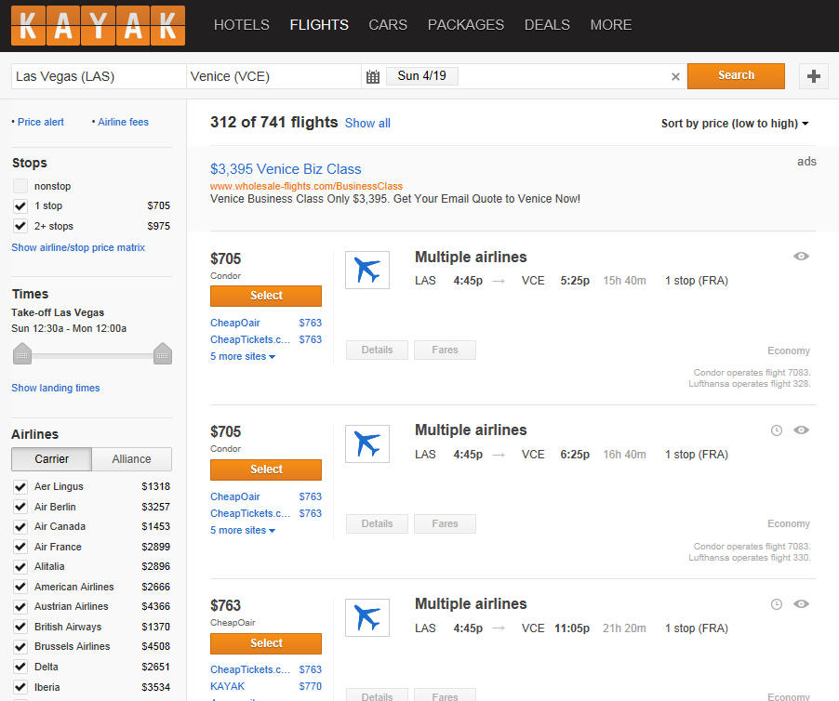
Task: Uncheck Delta airline checkbox
Action: 20,667
